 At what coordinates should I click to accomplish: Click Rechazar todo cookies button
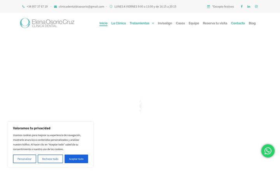click(50, 159)
